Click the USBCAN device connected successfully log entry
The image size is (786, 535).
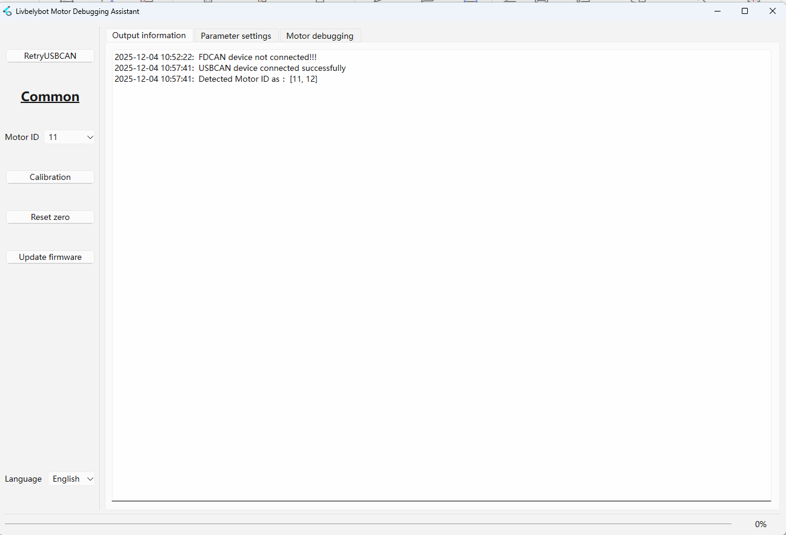point(230,68)
